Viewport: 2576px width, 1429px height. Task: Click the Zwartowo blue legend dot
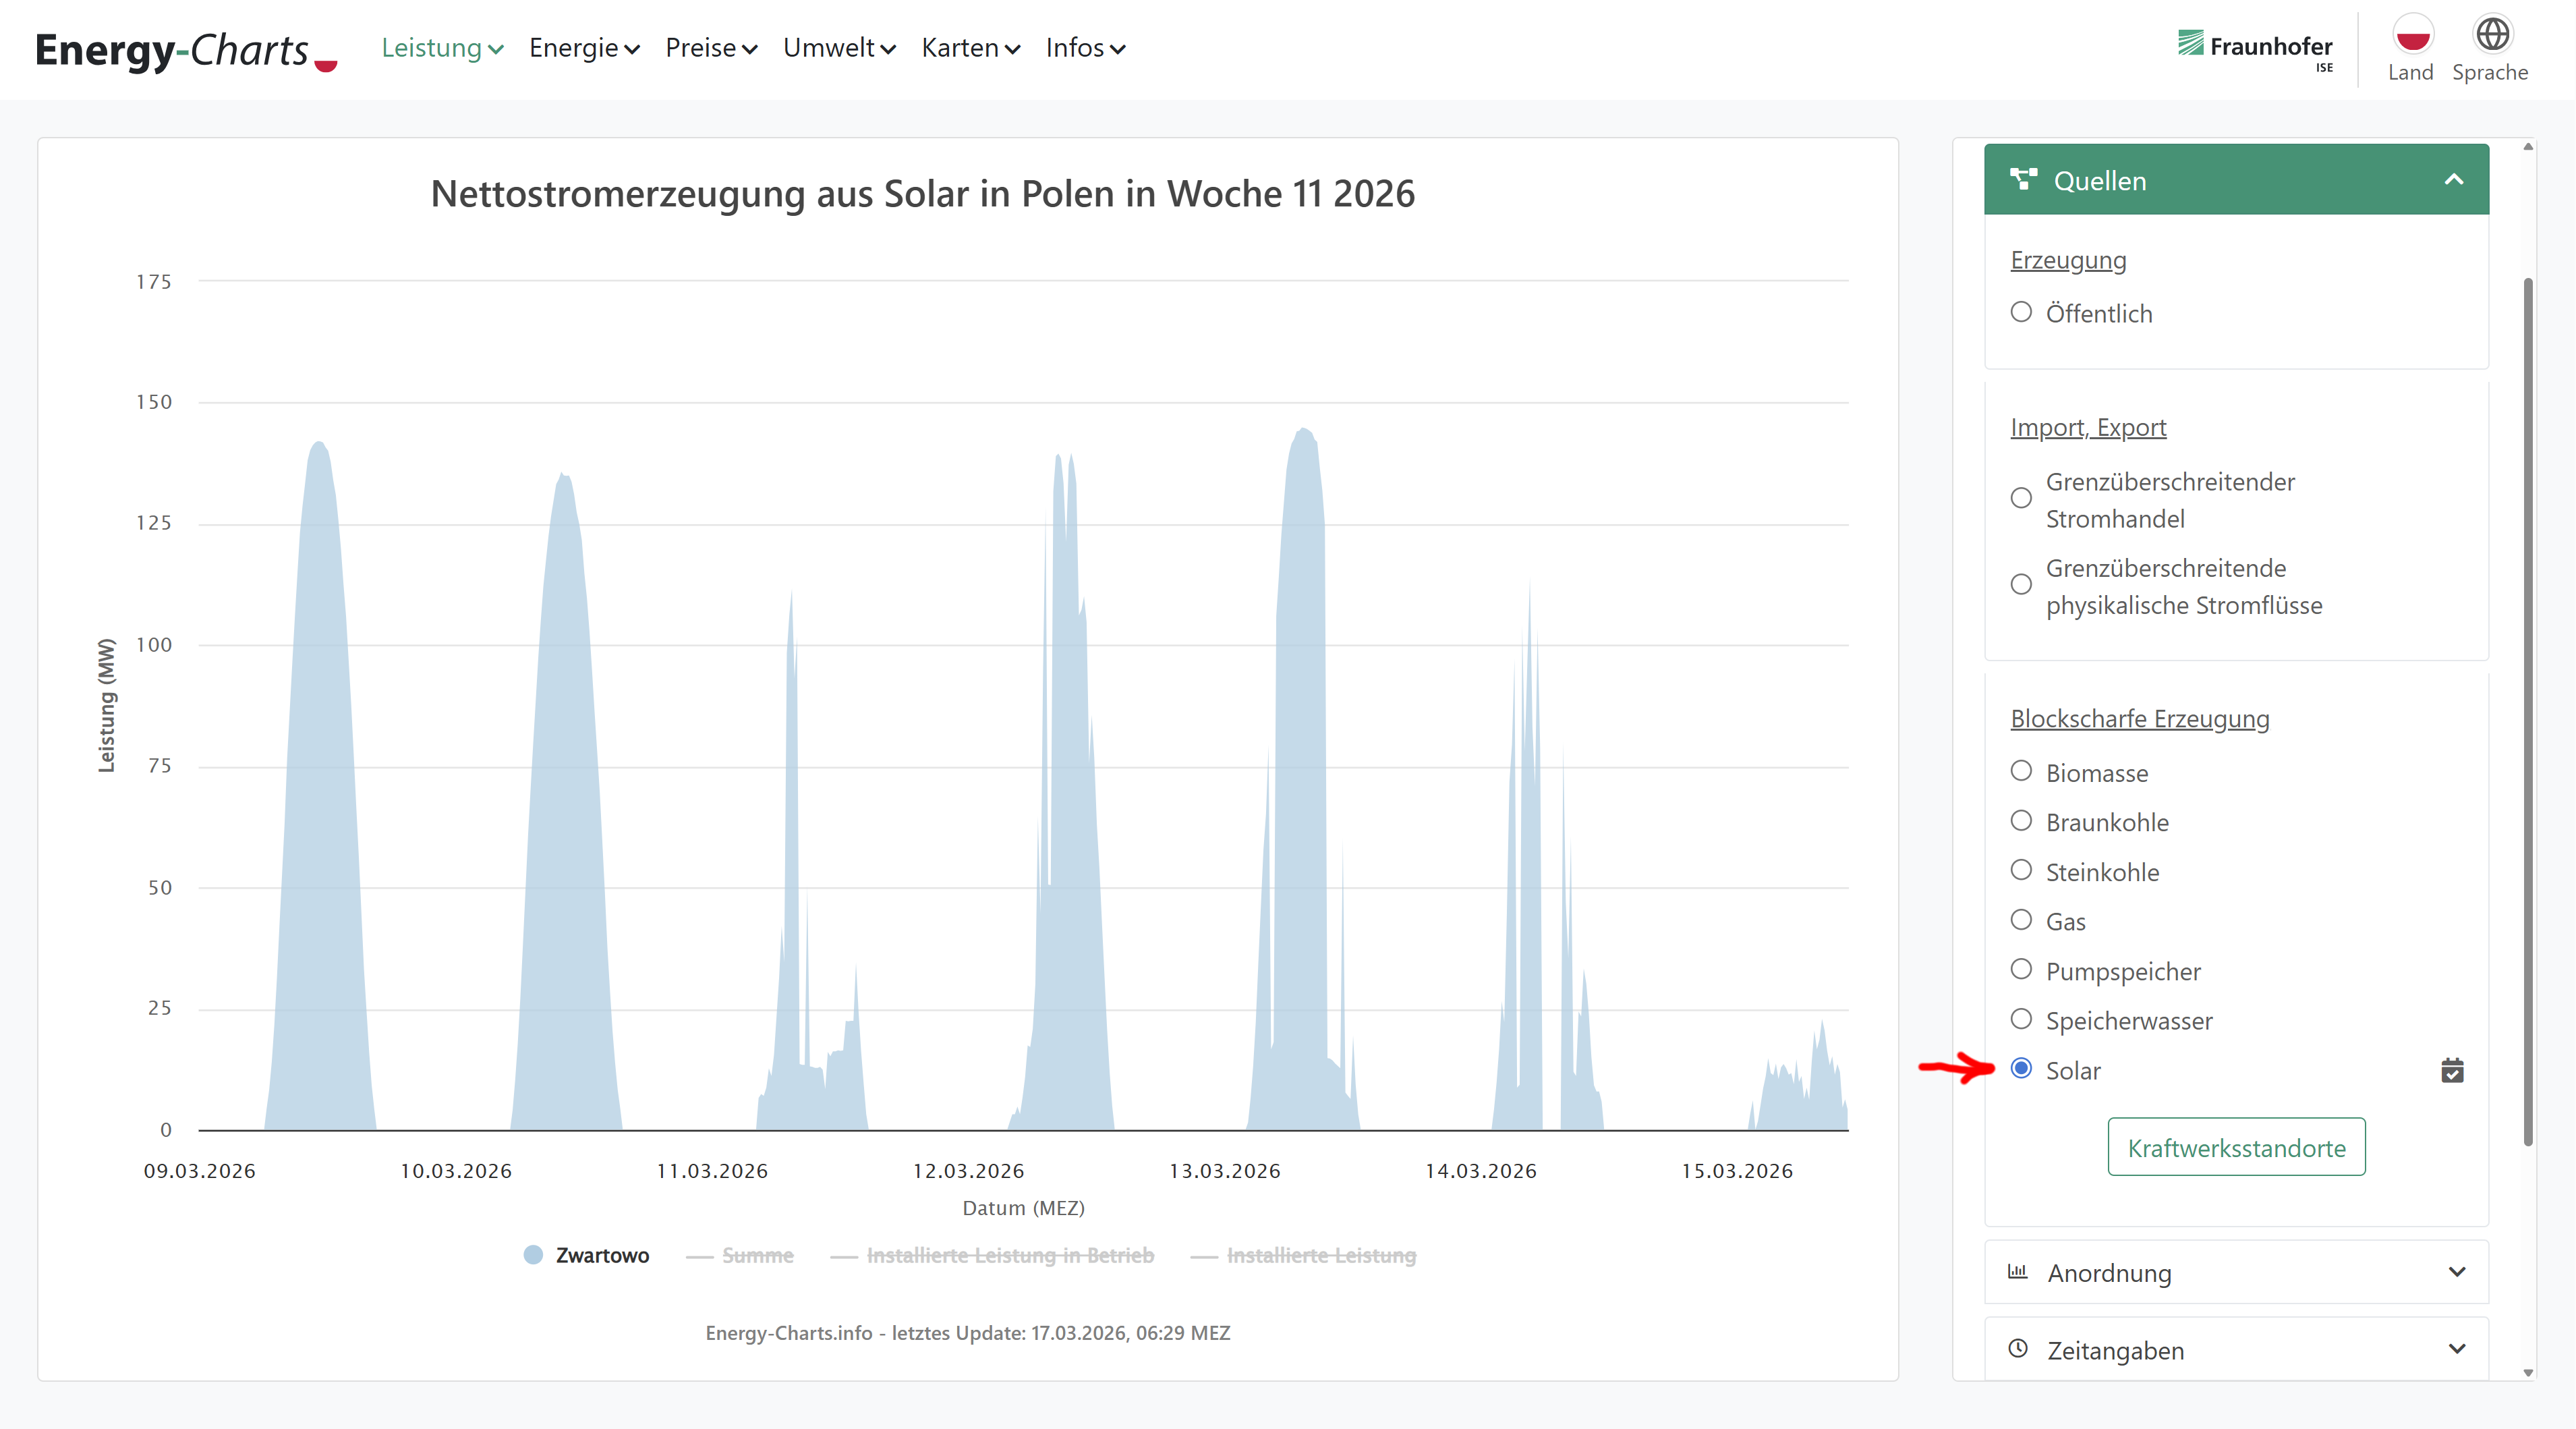pyautogui.click(x=533, y=1255)
